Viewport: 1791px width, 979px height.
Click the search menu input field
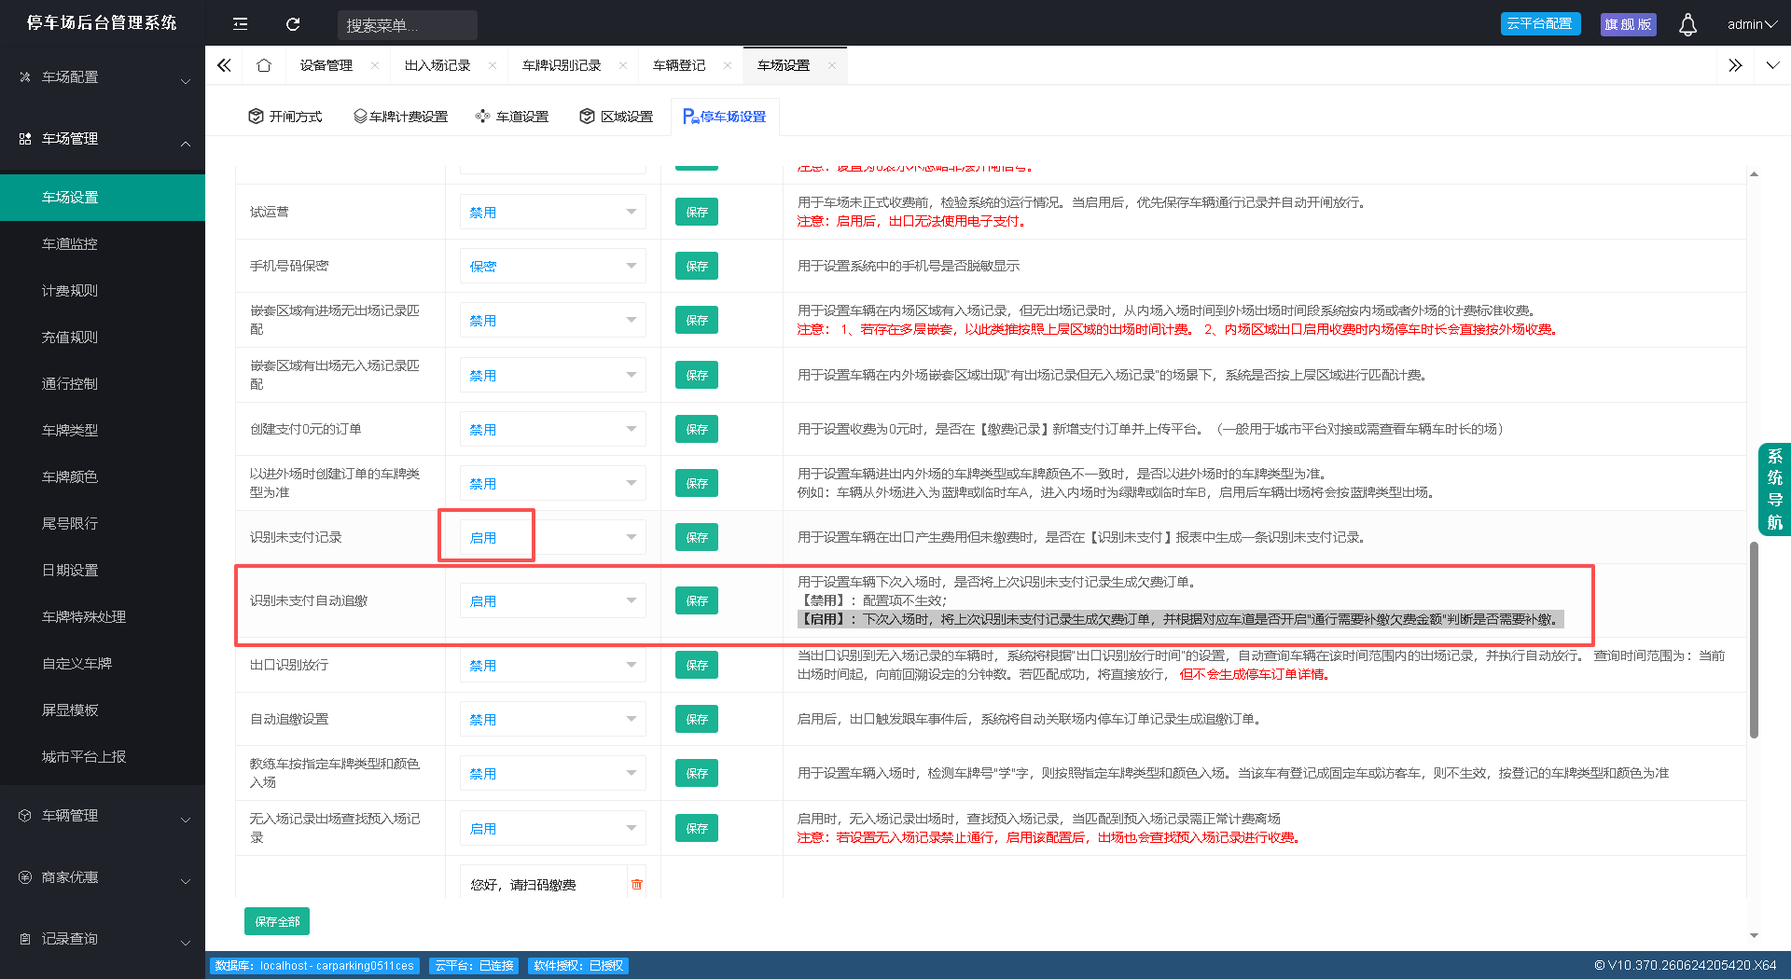click(x=408, y=25)
